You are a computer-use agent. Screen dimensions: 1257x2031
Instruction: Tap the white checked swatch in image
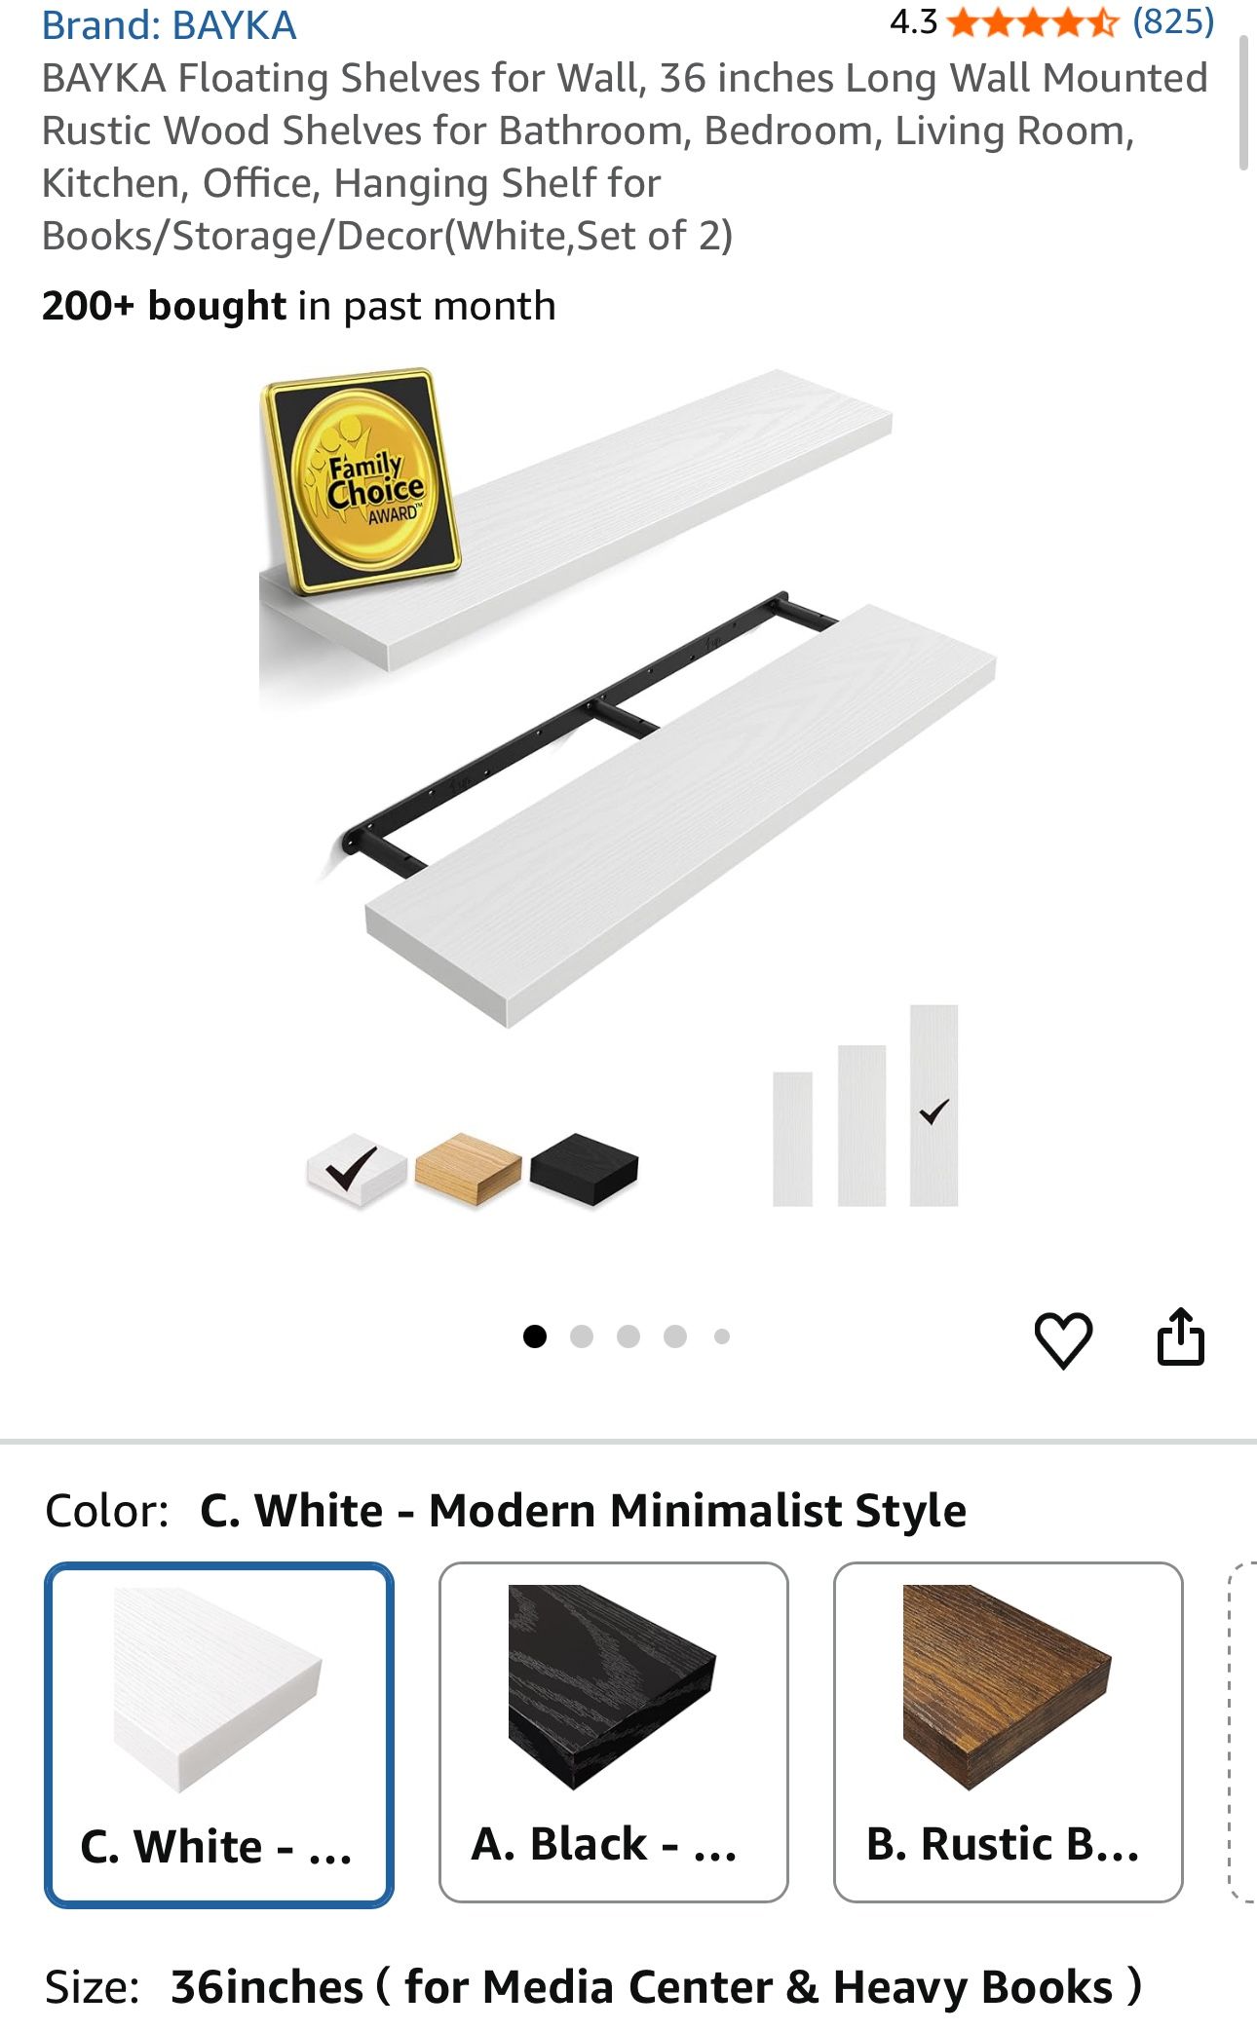point(356,1170)
